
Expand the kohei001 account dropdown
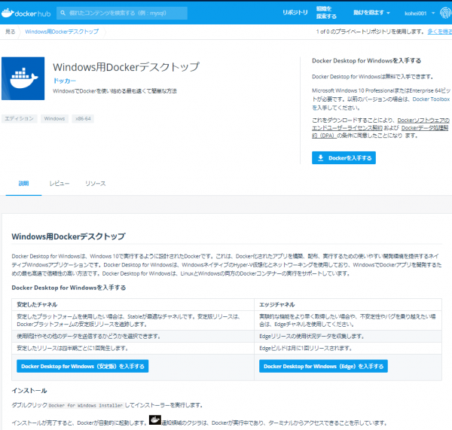pos(420,14)
